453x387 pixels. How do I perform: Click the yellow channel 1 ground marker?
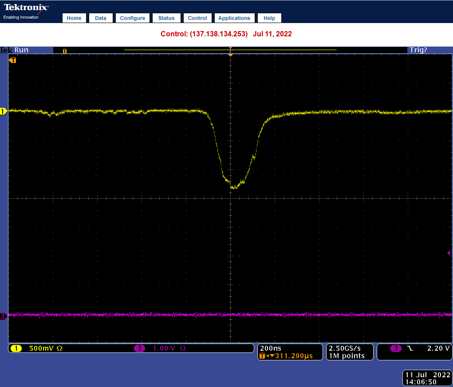click(x=4, y=112)
